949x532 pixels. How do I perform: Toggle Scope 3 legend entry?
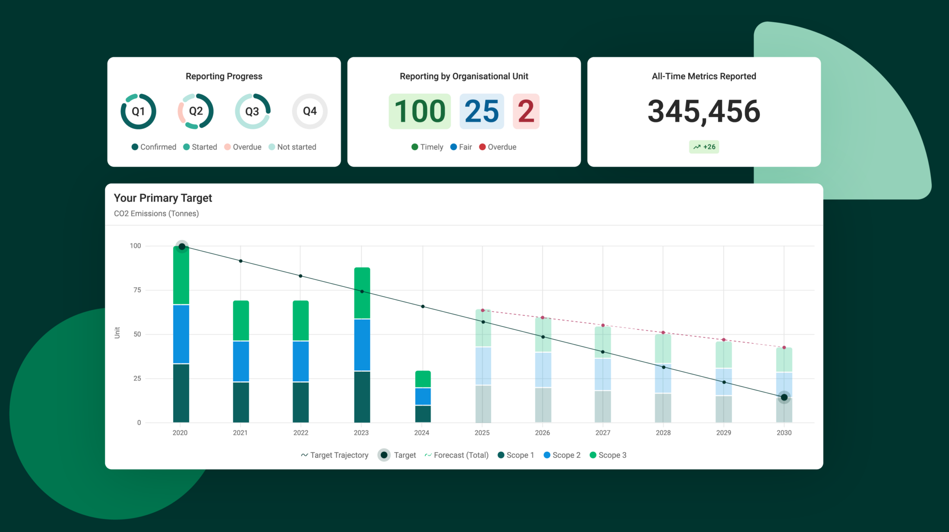pyautogui.click(x=607, y=455)
